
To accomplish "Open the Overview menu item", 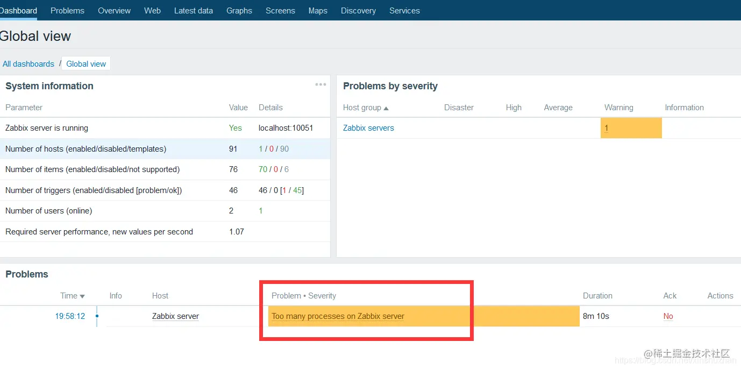I will coord(114,10).
